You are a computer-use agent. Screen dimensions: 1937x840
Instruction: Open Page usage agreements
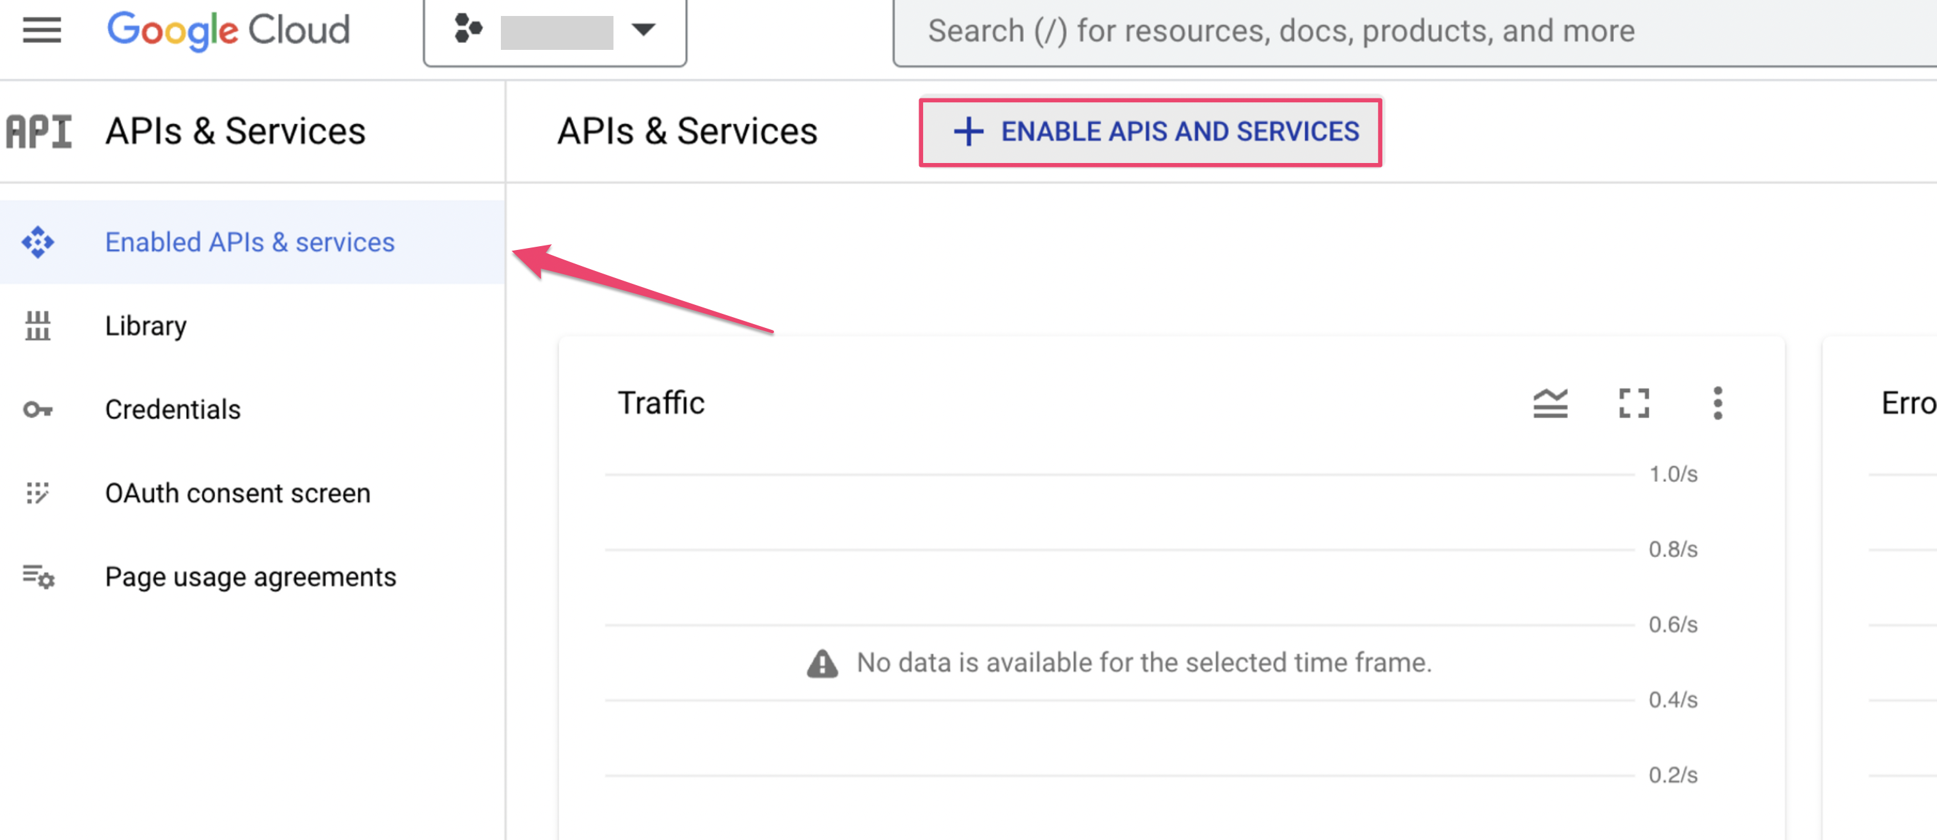[x=253, y=576]
